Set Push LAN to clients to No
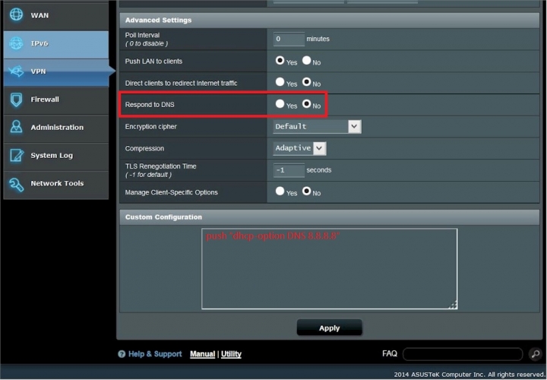Image resolution: width=547 pixels, height=380 pixels. click(x=307, y=60)
